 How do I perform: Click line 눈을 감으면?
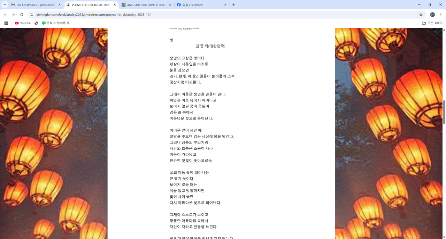click(x=179, y=70)
